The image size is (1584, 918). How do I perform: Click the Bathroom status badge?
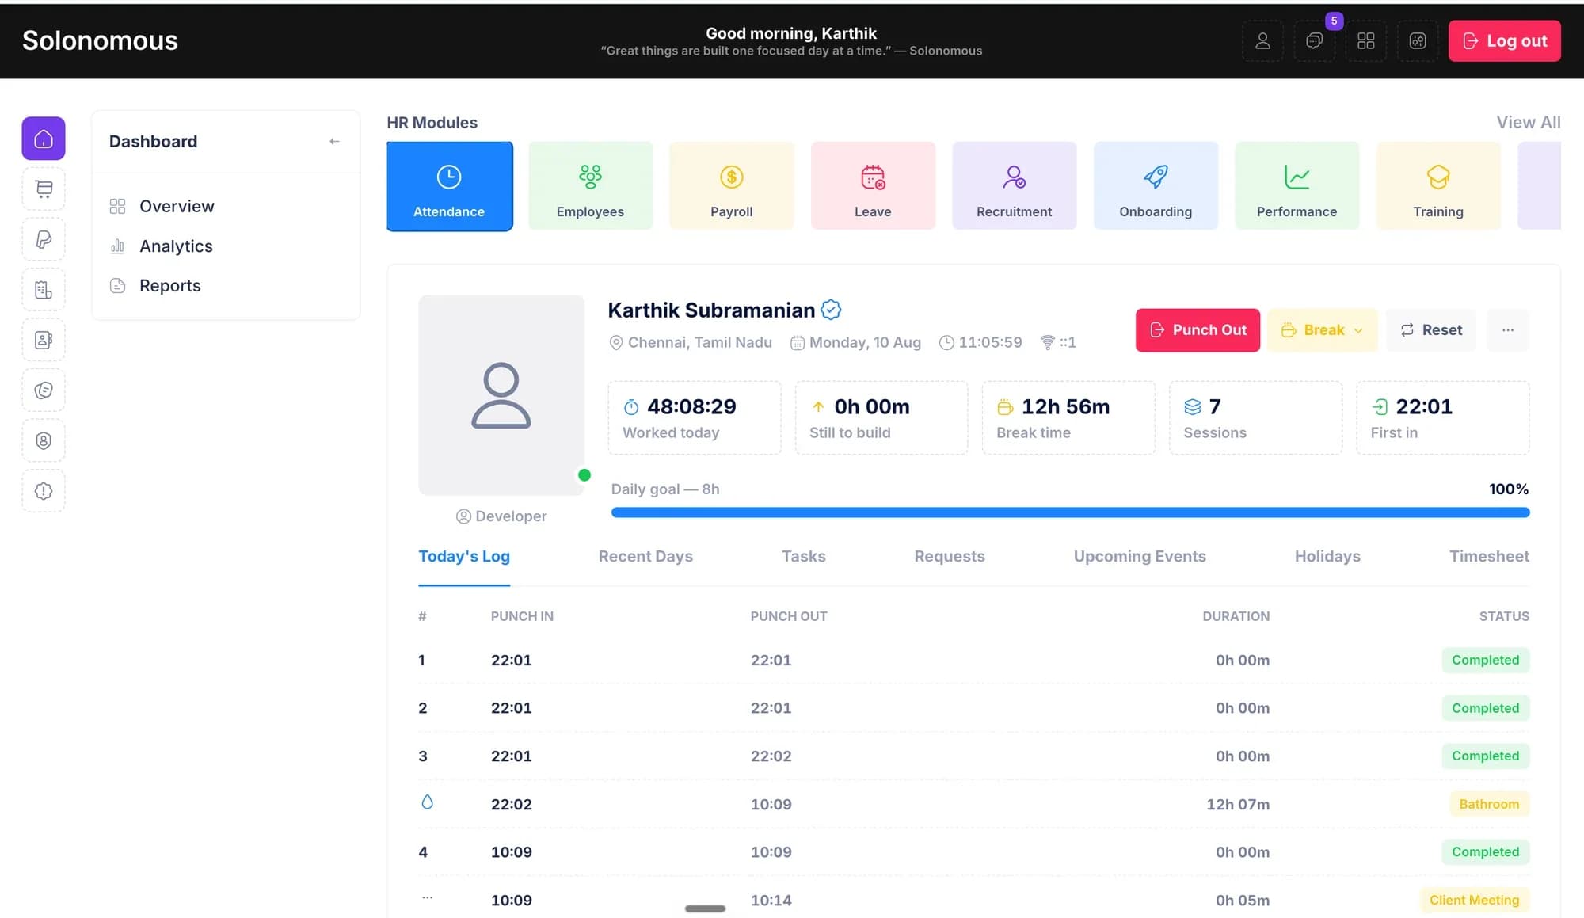pyautogui.click(x=1489, y=804)
